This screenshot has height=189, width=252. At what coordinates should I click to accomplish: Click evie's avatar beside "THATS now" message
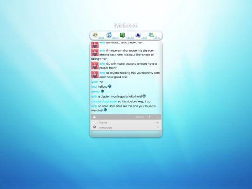(95, 45)
